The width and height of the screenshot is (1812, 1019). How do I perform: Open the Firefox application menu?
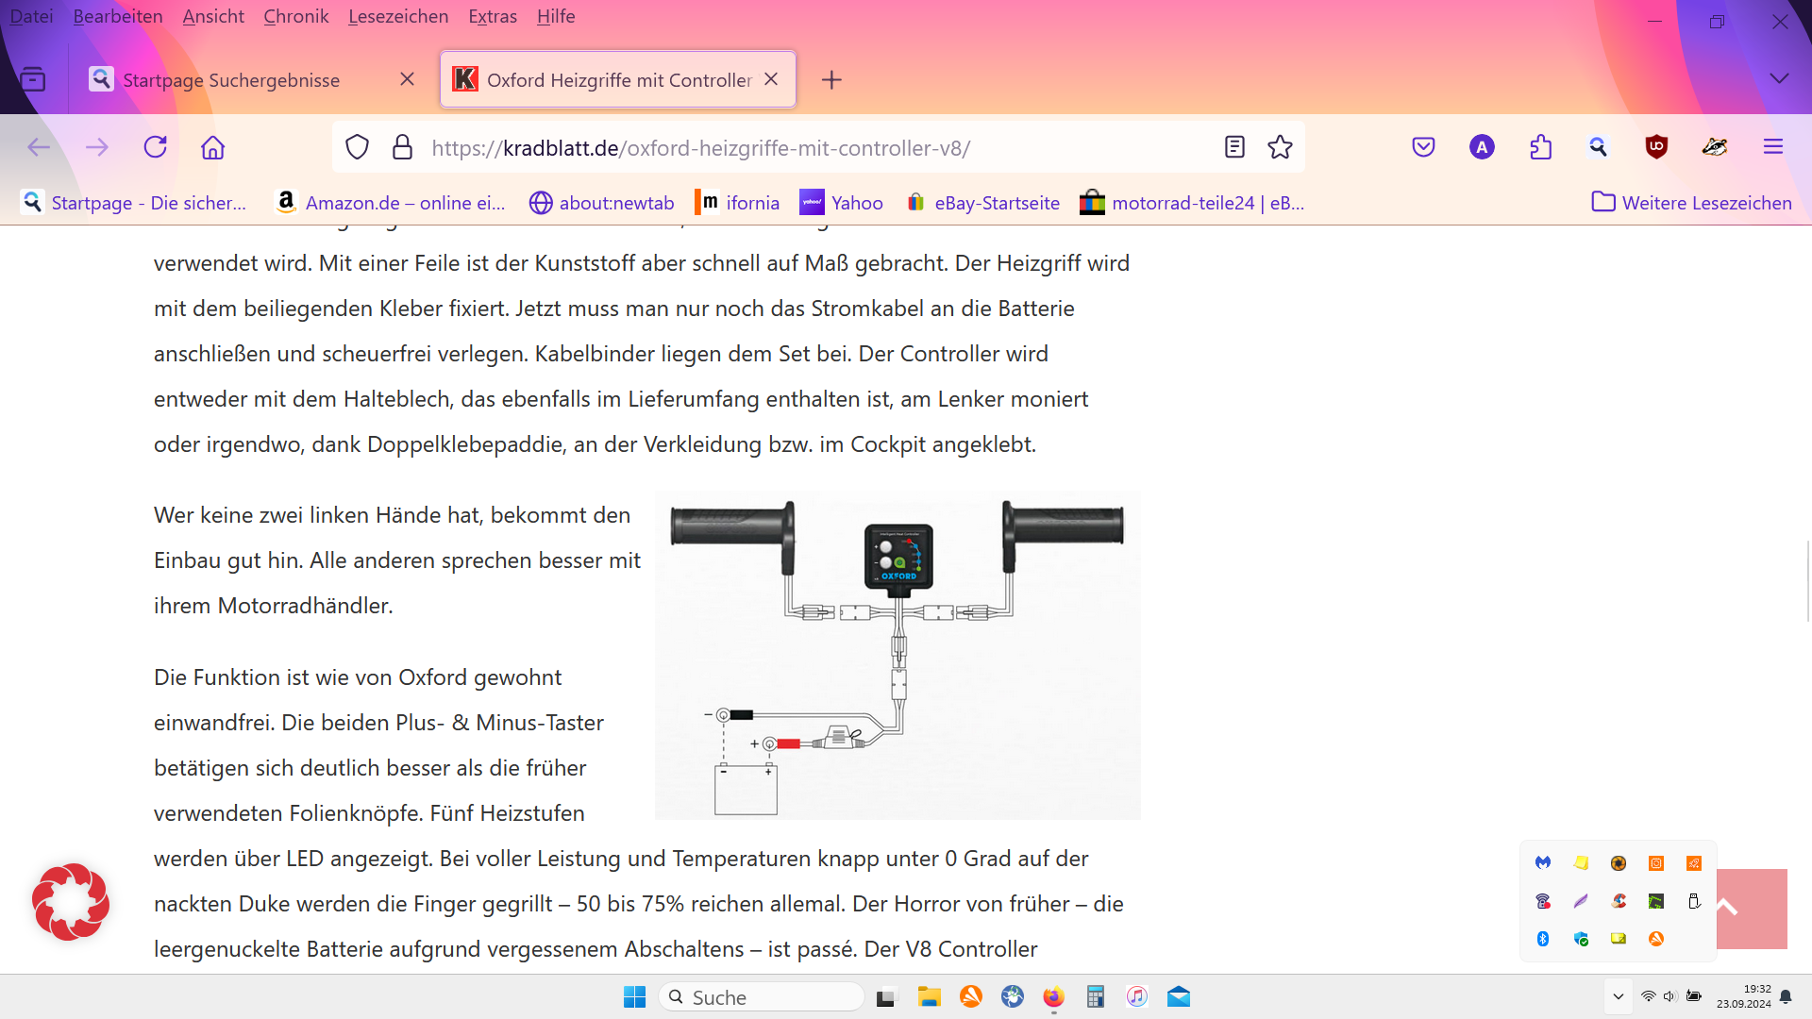pyautogui.click(x=1773, y=147)
